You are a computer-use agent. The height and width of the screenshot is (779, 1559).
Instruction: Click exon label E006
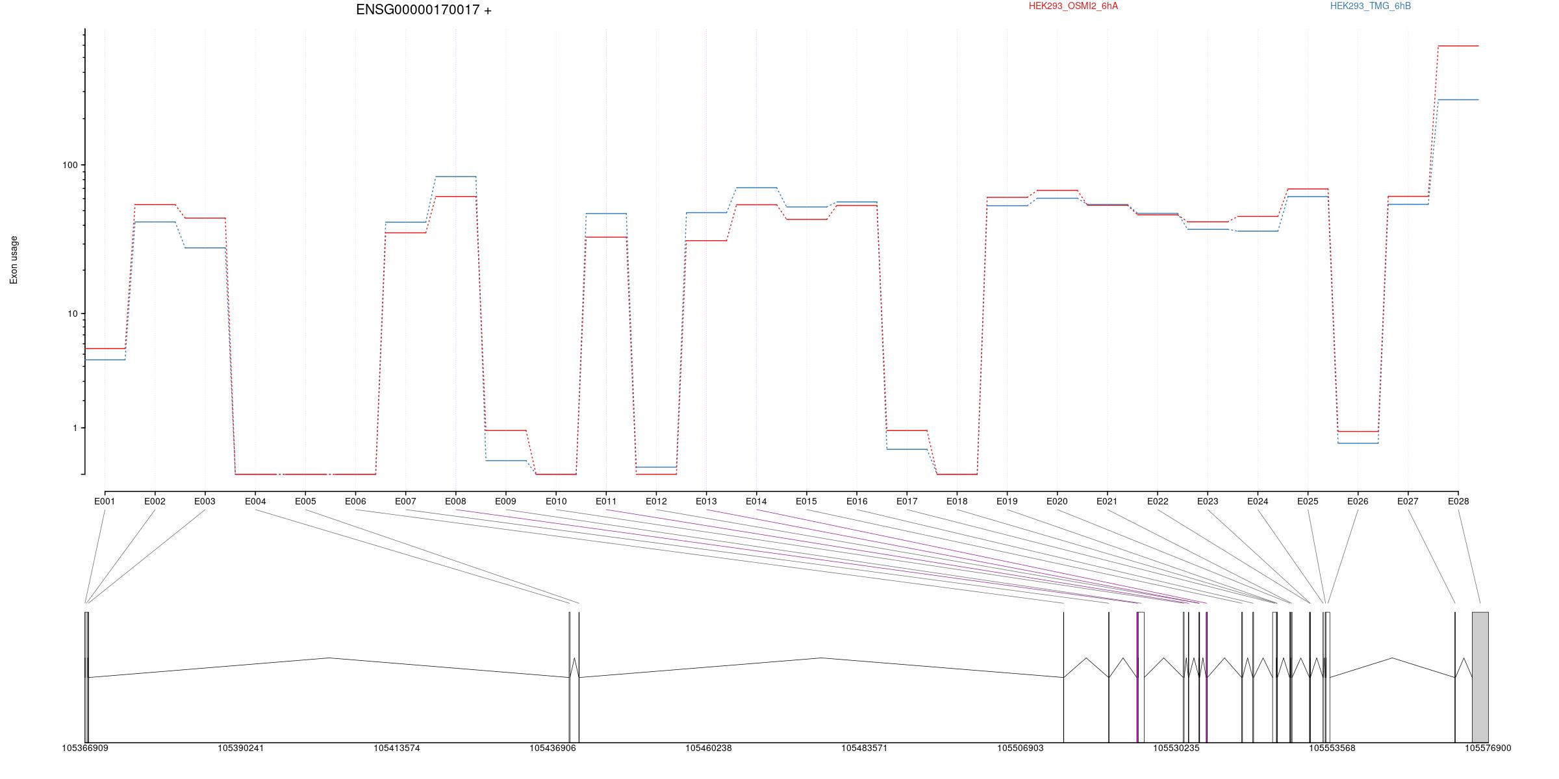pyautogui.click(x=355, y=501)
